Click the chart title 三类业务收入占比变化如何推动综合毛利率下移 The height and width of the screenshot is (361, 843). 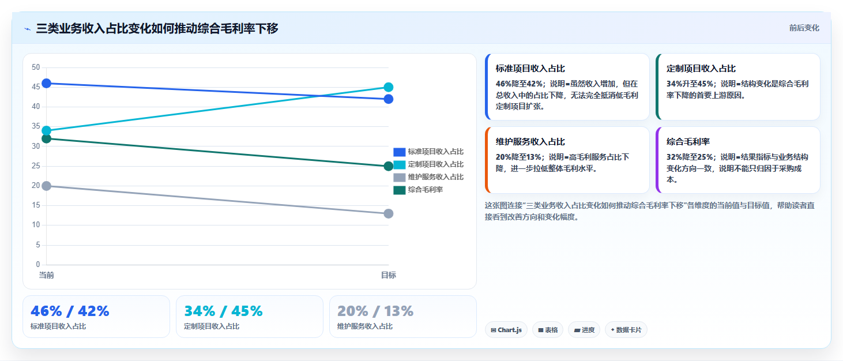click(157, 28)
